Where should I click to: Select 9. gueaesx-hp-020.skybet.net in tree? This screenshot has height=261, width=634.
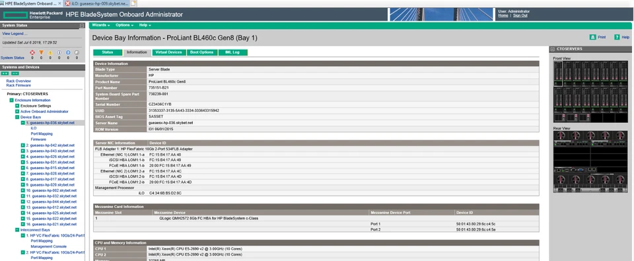click(50, 185)
